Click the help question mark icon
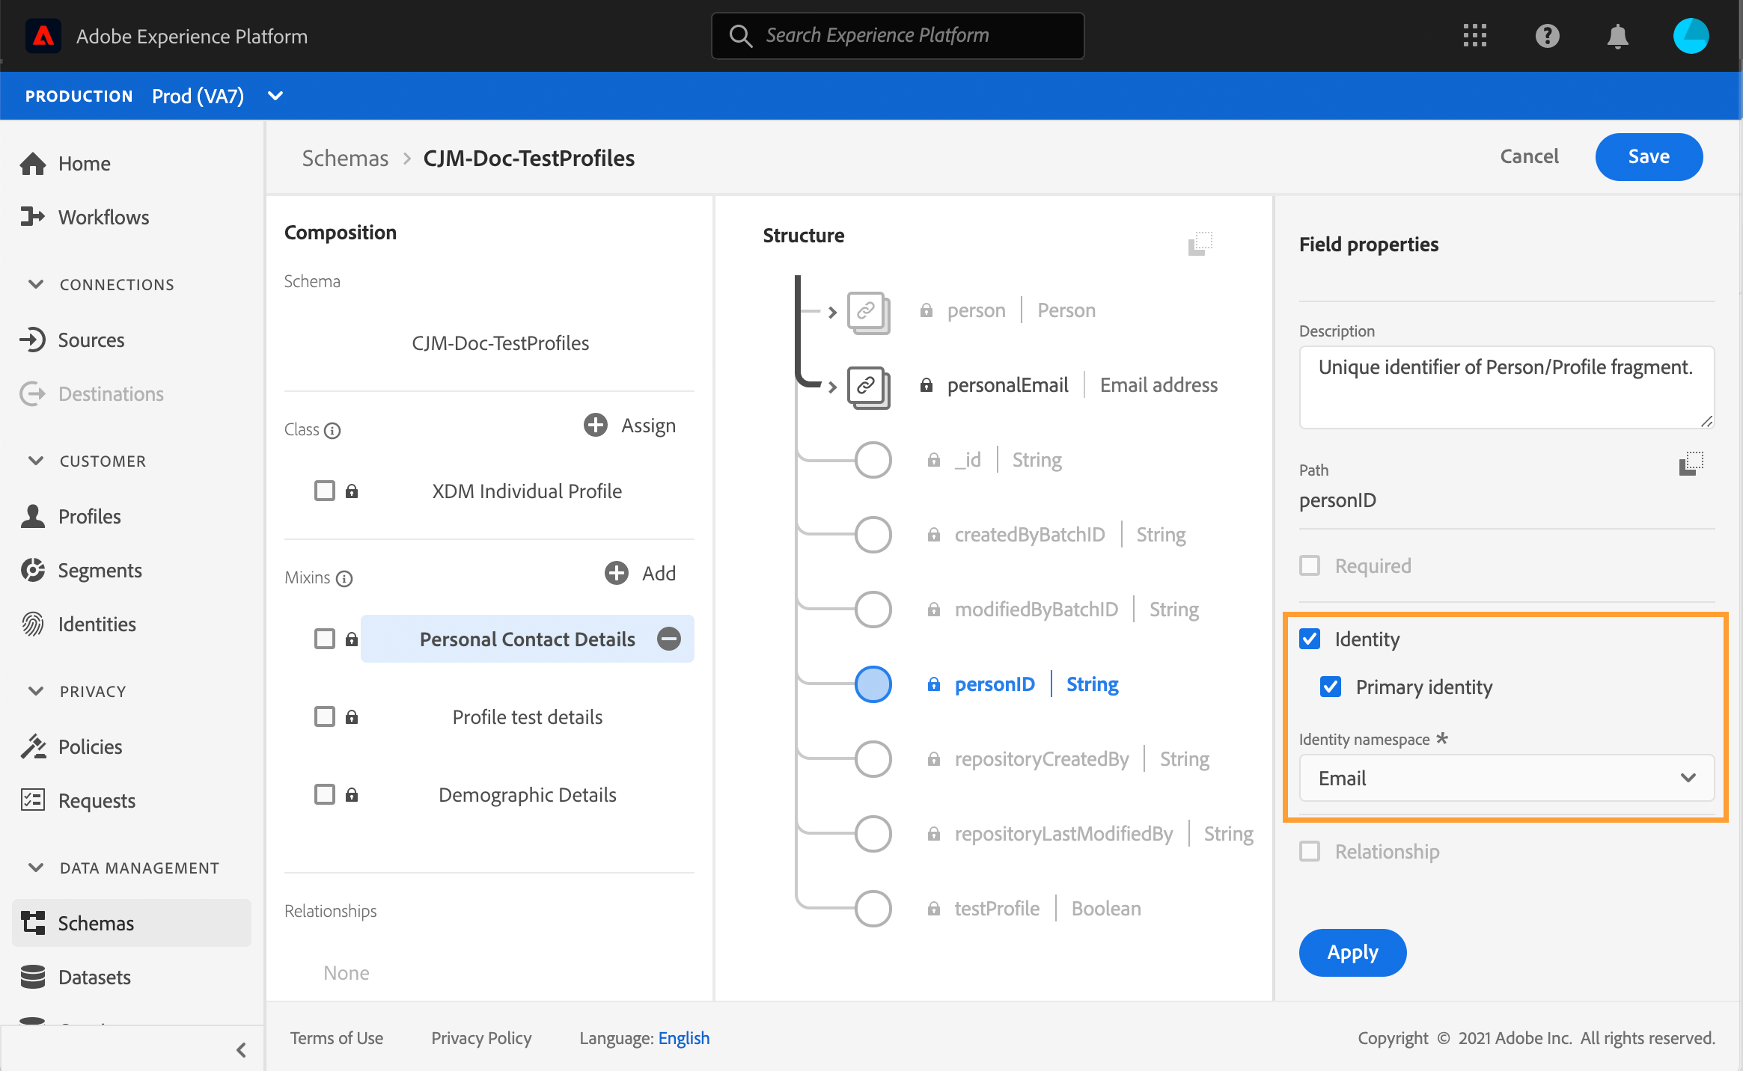Image resolution: width=1743 pixels, height=1071 pixels. 1547,36
